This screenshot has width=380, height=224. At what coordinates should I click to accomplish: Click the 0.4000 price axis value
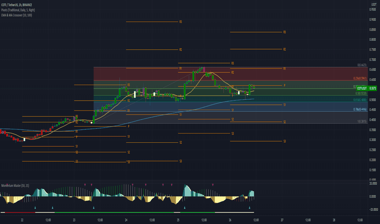(x=373, y=120)
